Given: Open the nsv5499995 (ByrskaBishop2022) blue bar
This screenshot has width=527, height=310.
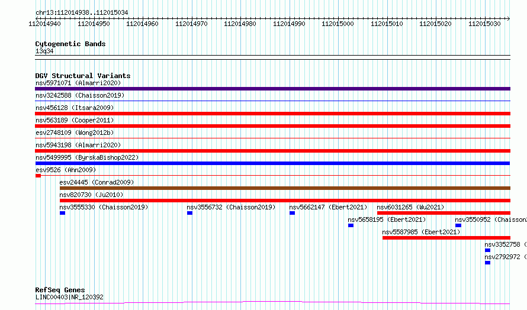Looking at the screenshot, I should coord(272,163).
